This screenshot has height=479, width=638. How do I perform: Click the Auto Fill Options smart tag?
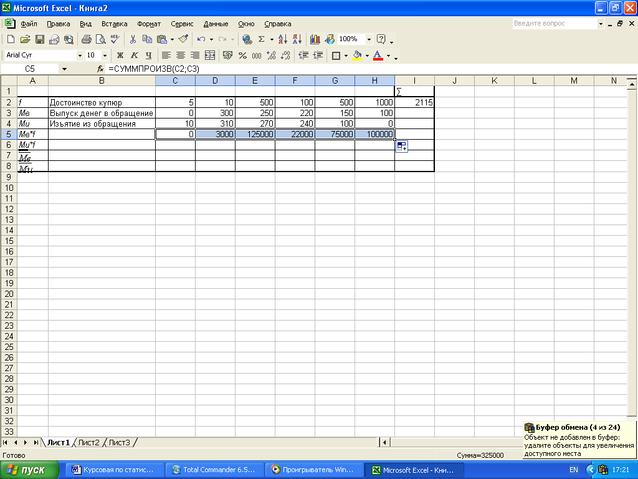402,147
